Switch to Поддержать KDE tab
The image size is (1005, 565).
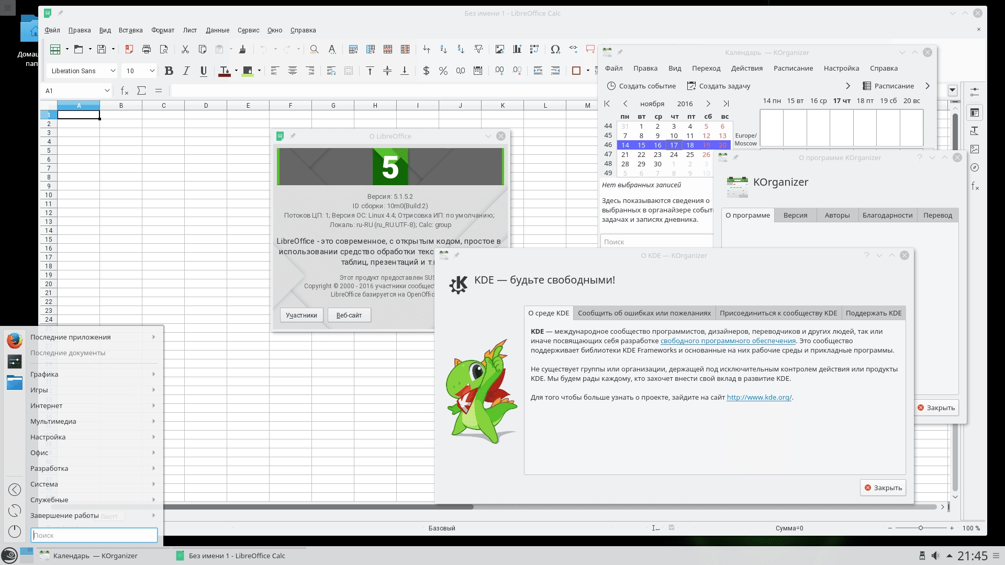tap(874, 313)
